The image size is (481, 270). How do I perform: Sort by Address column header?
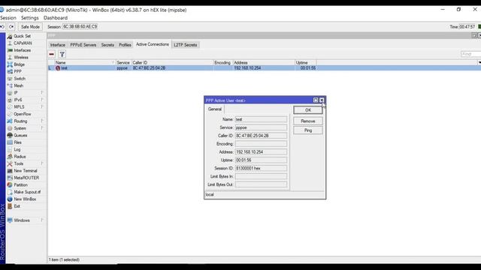pos(264,62)
